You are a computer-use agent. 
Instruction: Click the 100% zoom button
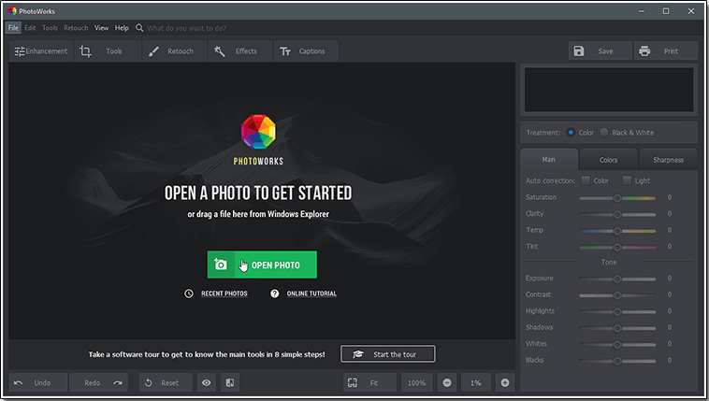pyautogui.click(x=416, y=383)
